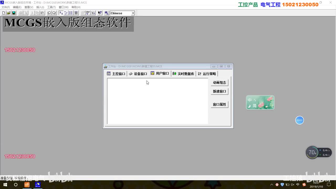The width and height of the screenshot is (336, 189).
Task: Click the New project toolbar icon
Action: pyautogui.click(x=3, y=13)
